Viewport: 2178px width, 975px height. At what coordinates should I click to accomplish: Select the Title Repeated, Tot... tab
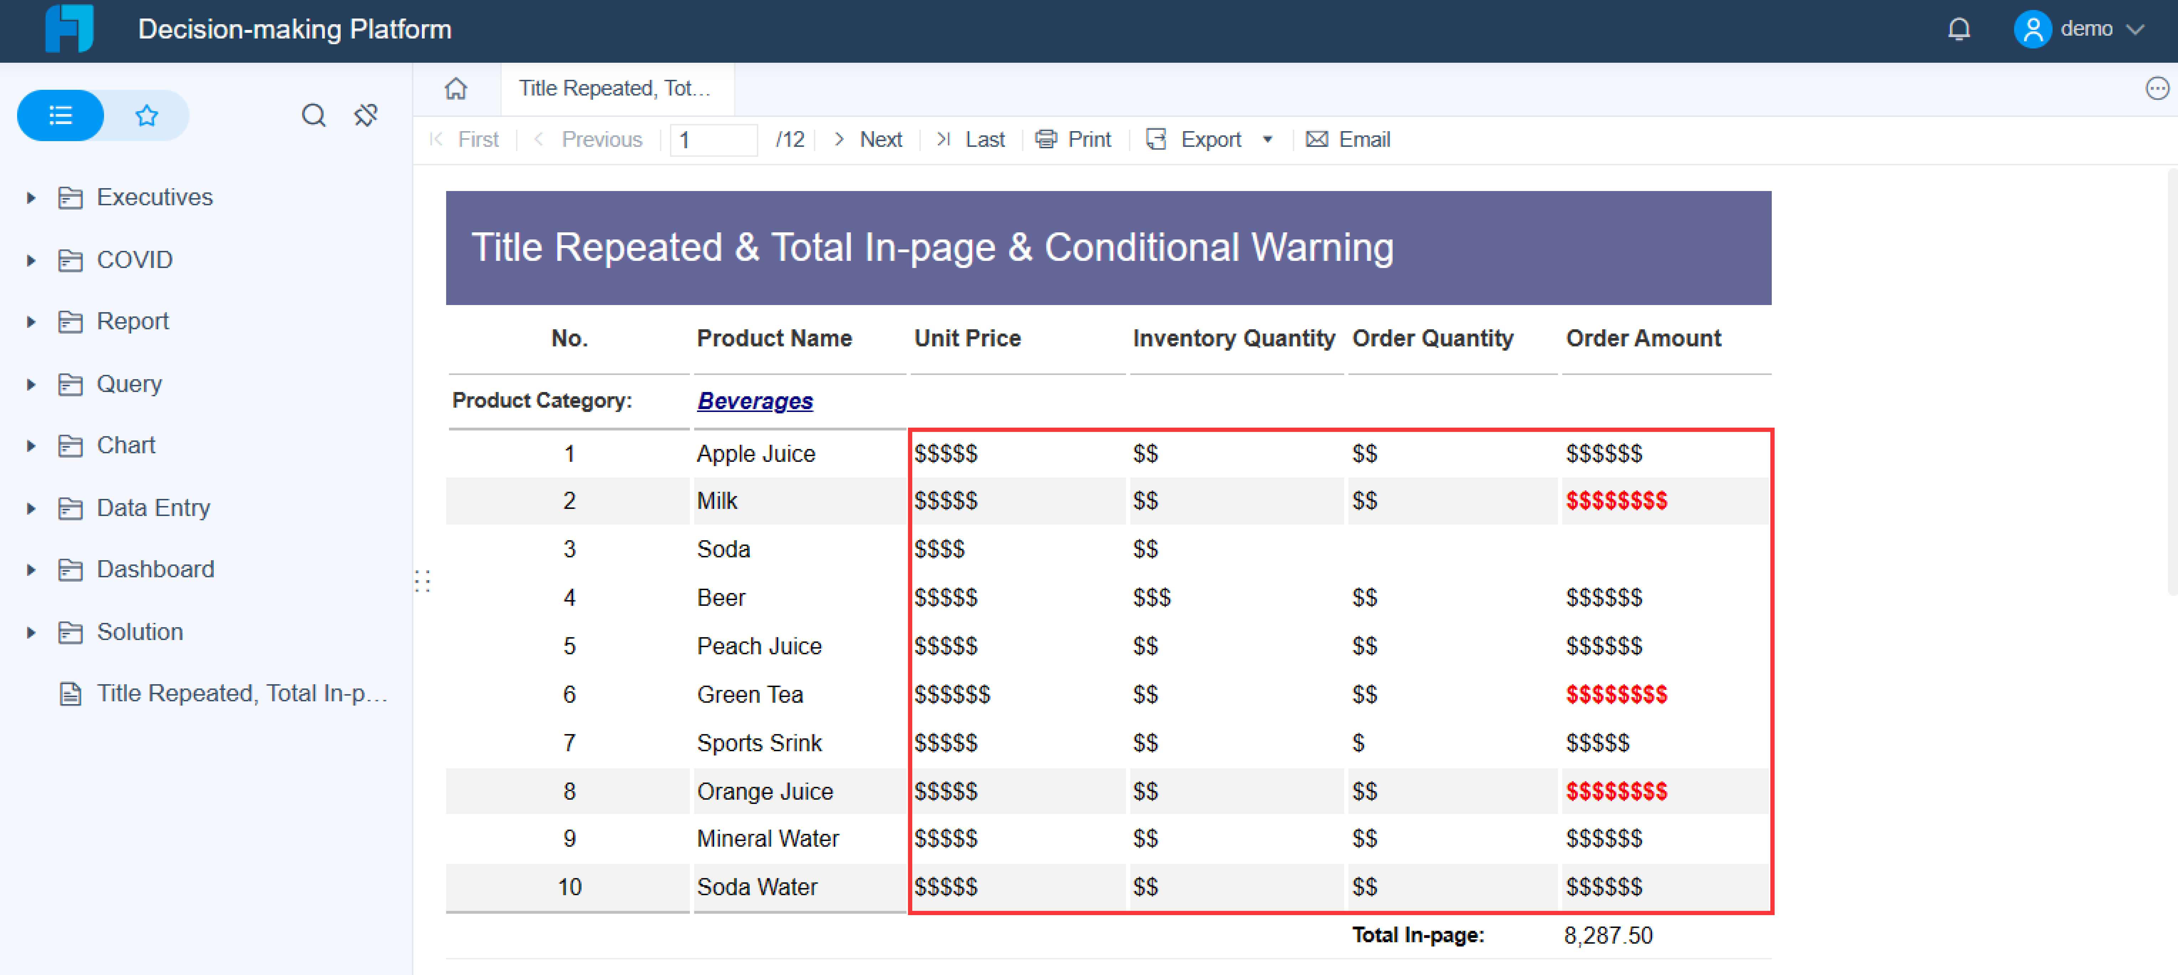[615, 89]
